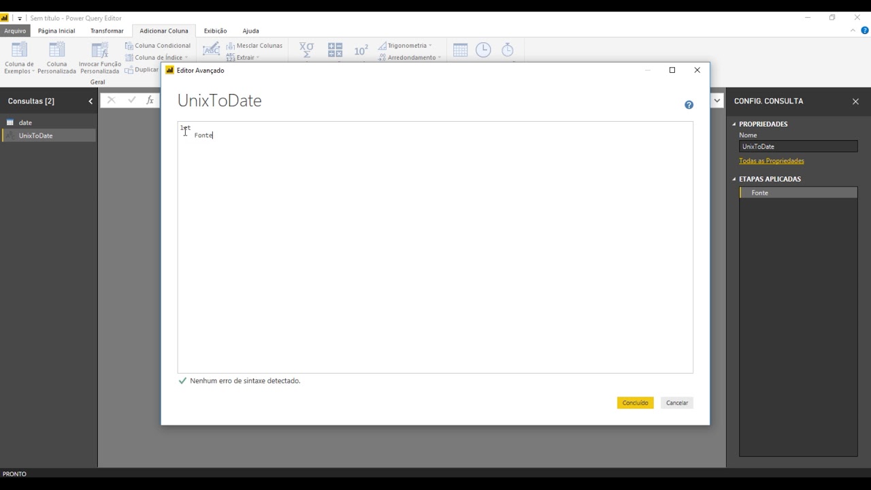The width and height of the screenshot is (871, 490).
Task: Select the UnixToDate query in Consultas
Action: pos(49,135)
